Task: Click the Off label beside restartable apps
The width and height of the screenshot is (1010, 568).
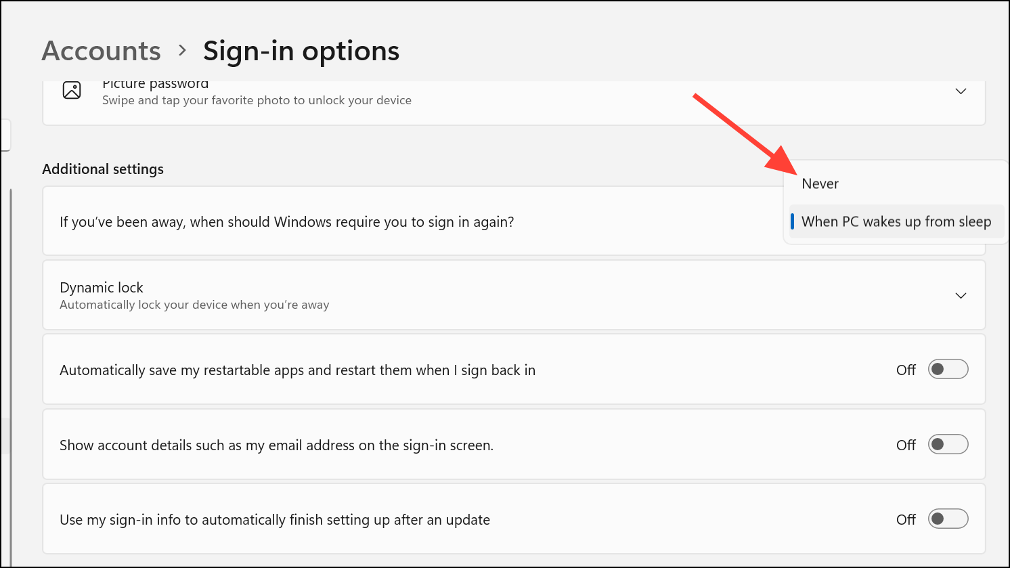Action: (906, 370)
